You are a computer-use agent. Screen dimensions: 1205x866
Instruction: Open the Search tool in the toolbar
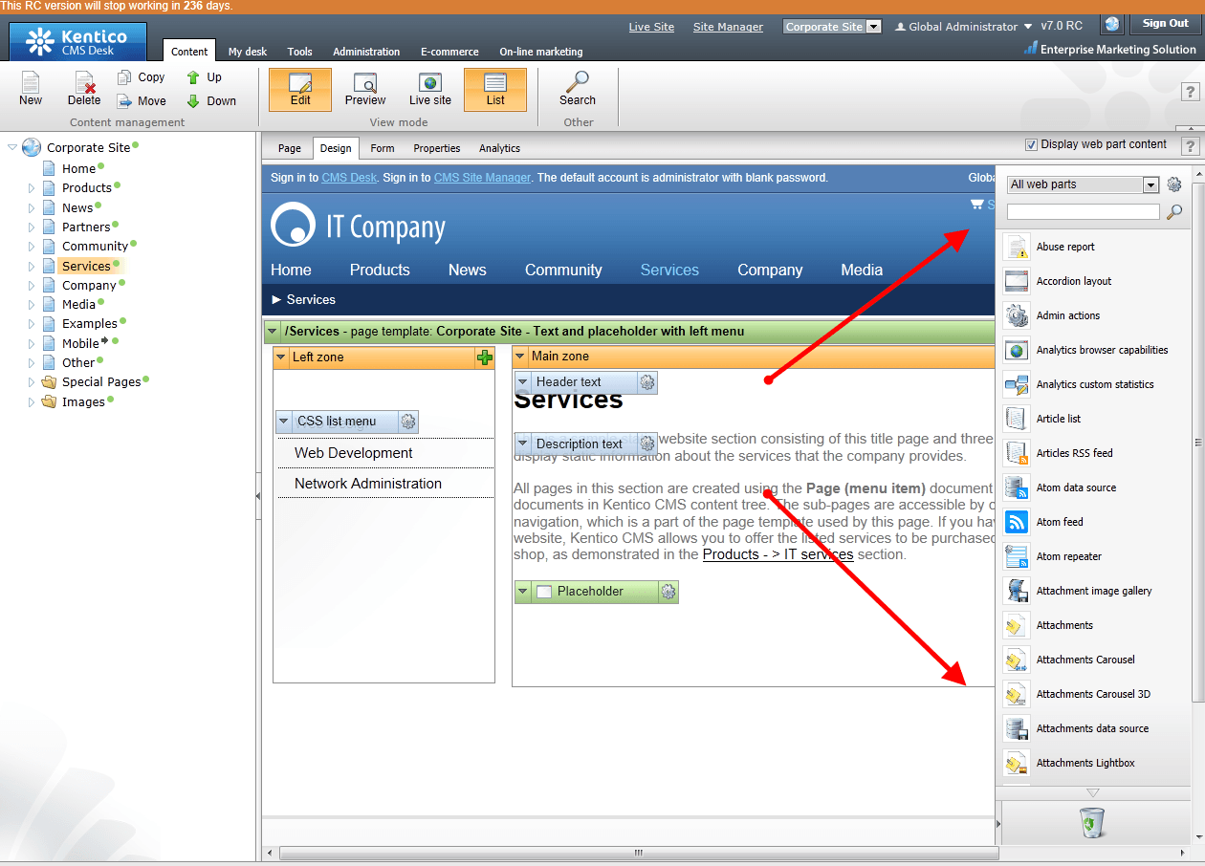(x=578, y=90)
